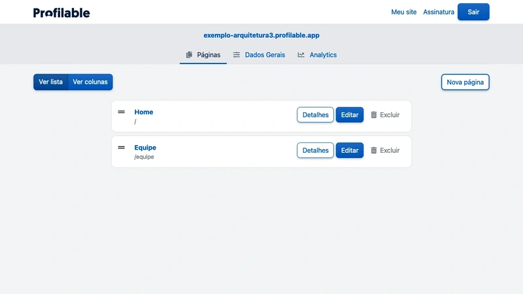Click Excluir label for the Equipe page

[390, 150]
